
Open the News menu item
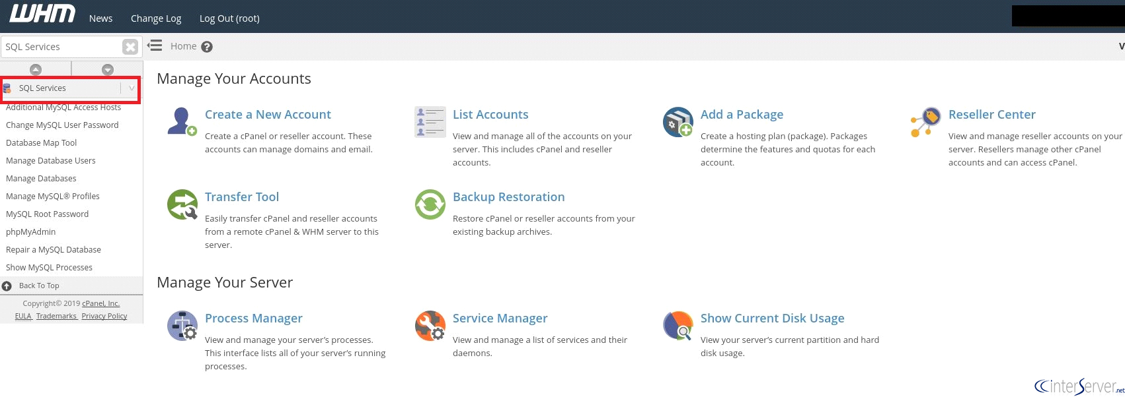(100, 18)
